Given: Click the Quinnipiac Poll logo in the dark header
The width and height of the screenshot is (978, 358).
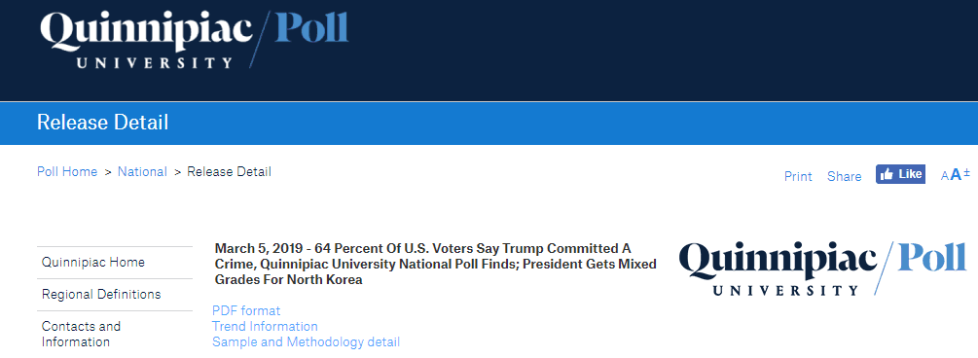Looking at the screenshot, I should [x=194, y=38].
